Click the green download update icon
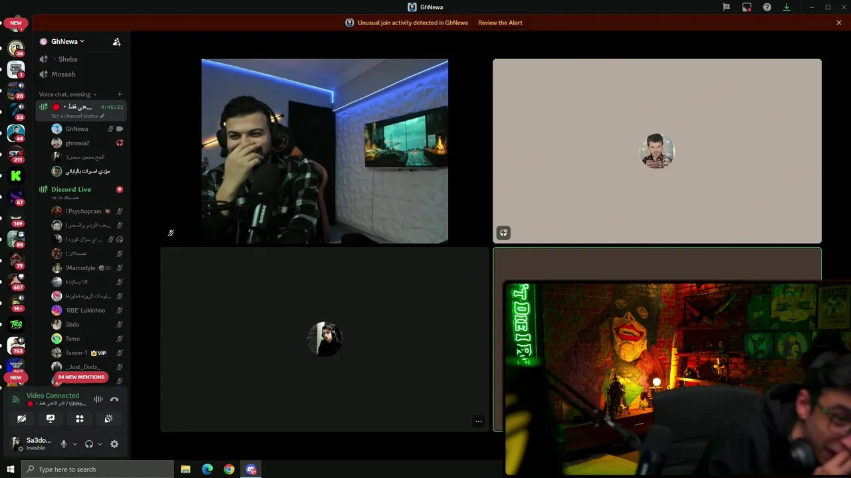This screenshot has width=851, height=478. coord(787,7)
